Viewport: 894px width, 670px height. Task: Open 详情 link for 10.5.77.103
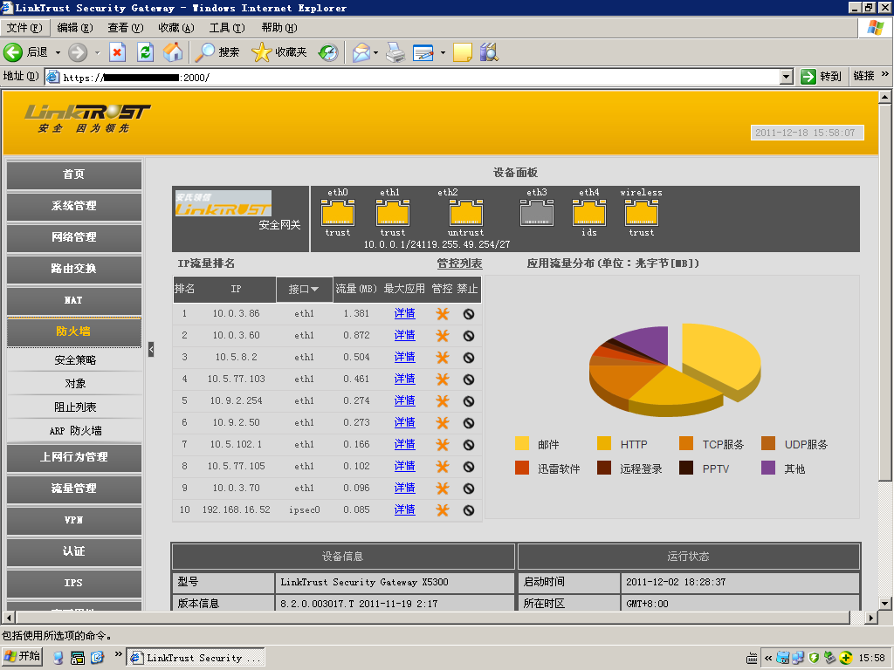point(405,379)
